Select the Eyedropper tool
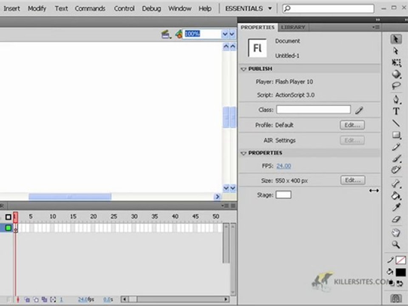 click(x=396, y=207)
